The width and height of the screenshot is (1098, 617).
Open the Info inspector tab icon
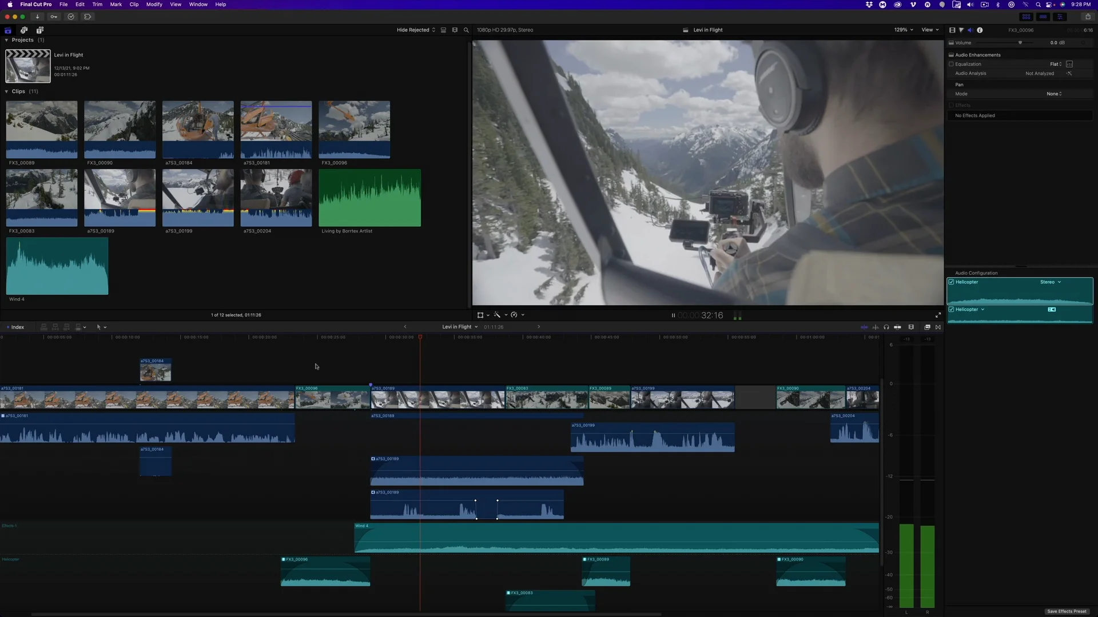click(980, 30)
